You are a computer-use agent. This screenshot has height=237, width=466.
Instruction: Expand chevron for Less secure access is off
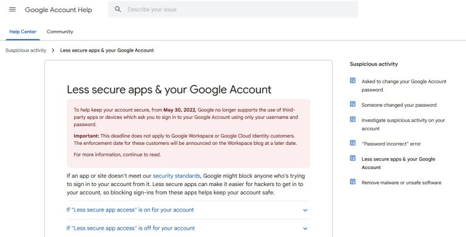(x=305, y=229)
